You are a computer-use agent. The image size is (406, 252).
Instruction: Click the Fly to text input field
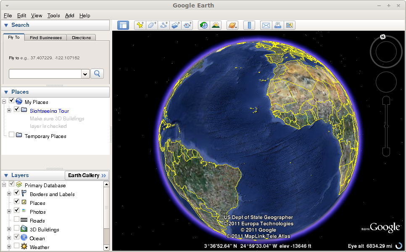[x=45, y=74]
